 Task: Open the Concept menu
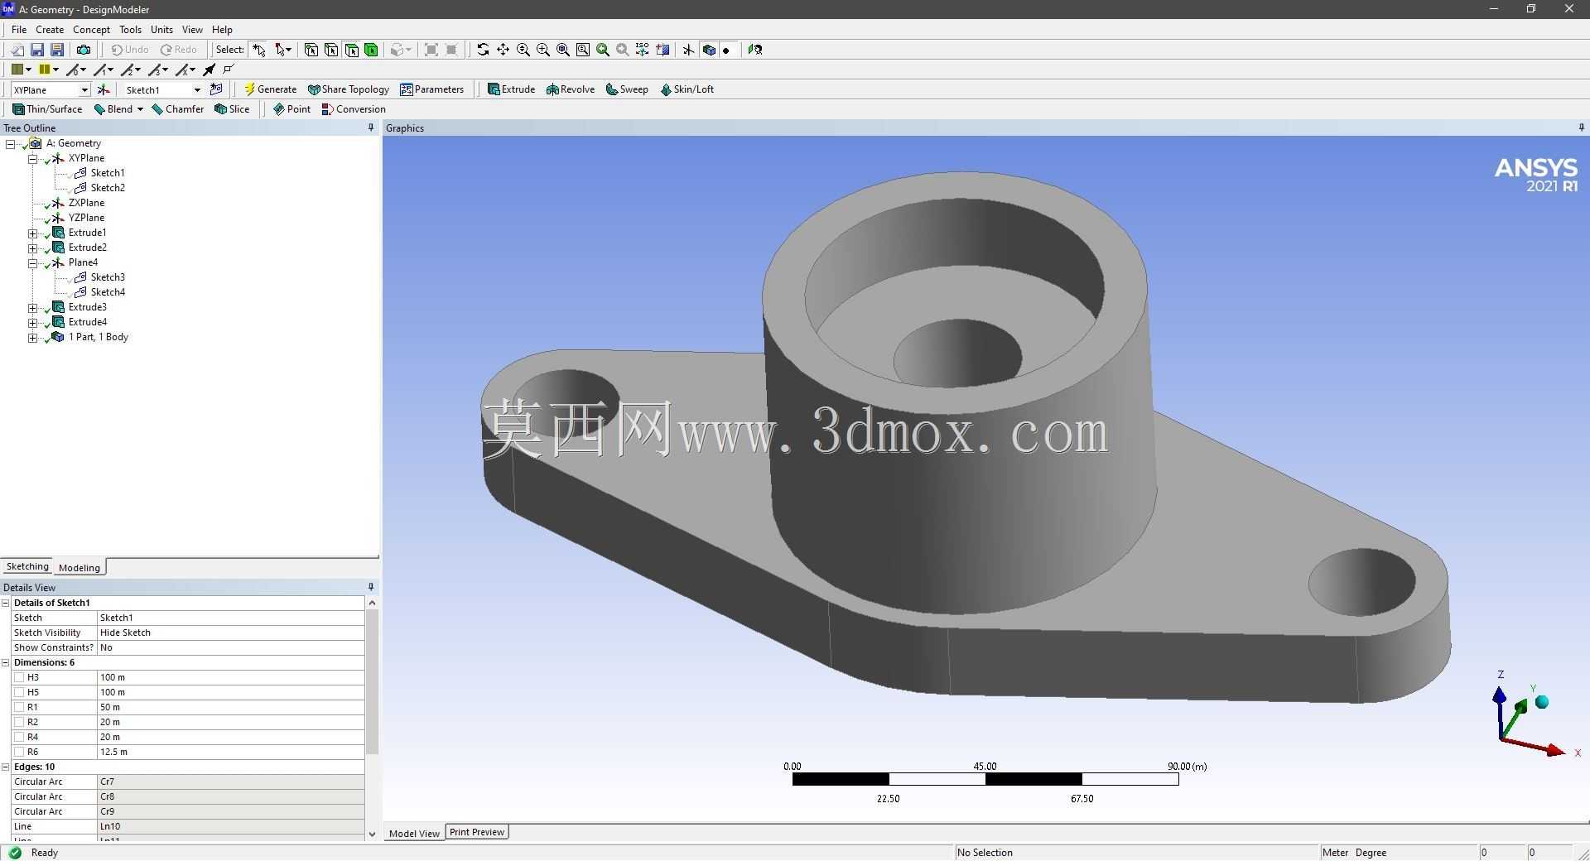(x=91, y=29)
